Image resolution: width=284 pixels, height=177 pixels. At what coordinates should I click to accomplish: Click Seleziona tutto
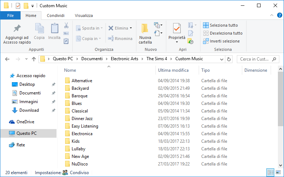pos(220,25)
